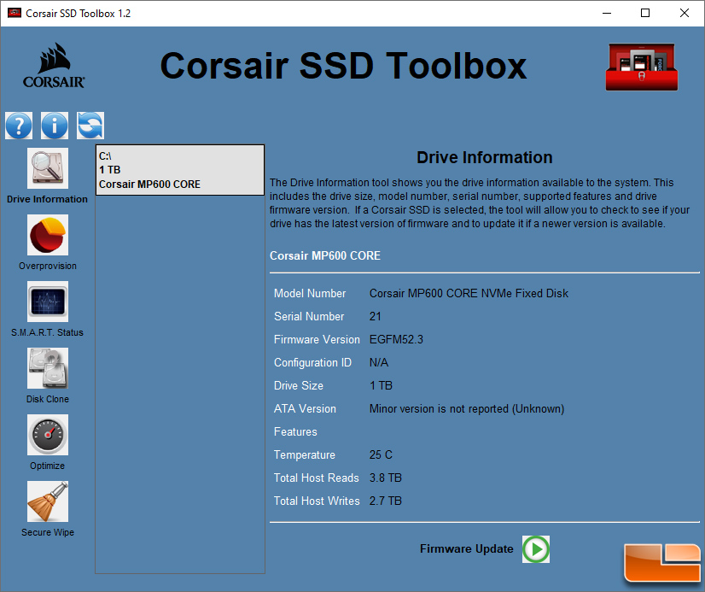Image resolution: width=705 pixels, height=592 pixels.
Task: Maximize the Corsair SSD Toolbox window
Action: (x=645, y=13)
